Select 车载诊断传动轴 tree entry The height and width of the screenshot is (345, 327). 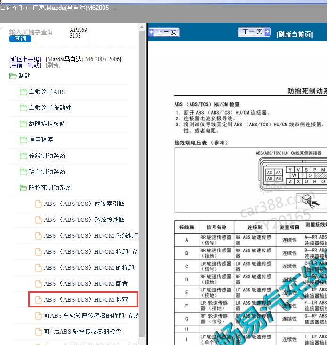50,108
